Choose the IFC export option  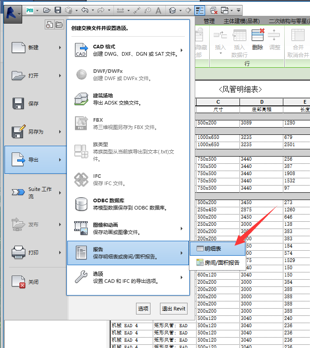pos(128,180)
